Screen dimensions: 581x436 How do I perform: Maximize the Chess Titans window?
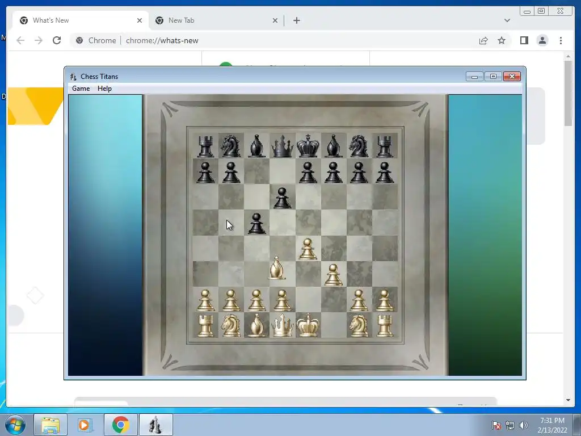point(493,77)
